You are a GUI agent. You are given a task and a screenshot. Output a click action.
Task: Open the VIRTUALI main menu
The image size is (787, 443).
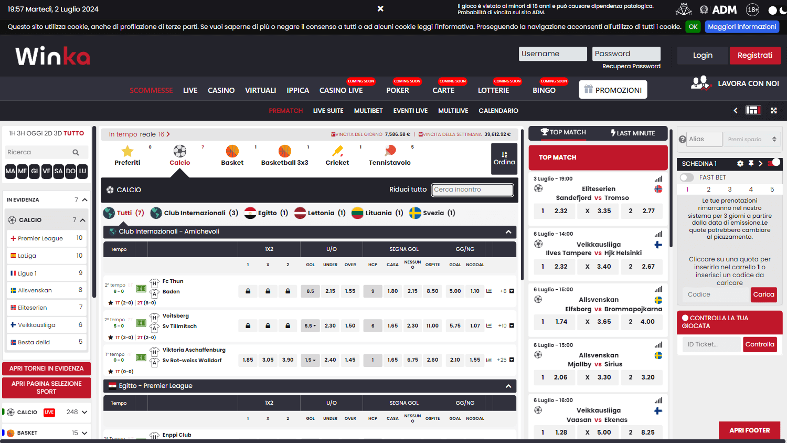(260, 90)
